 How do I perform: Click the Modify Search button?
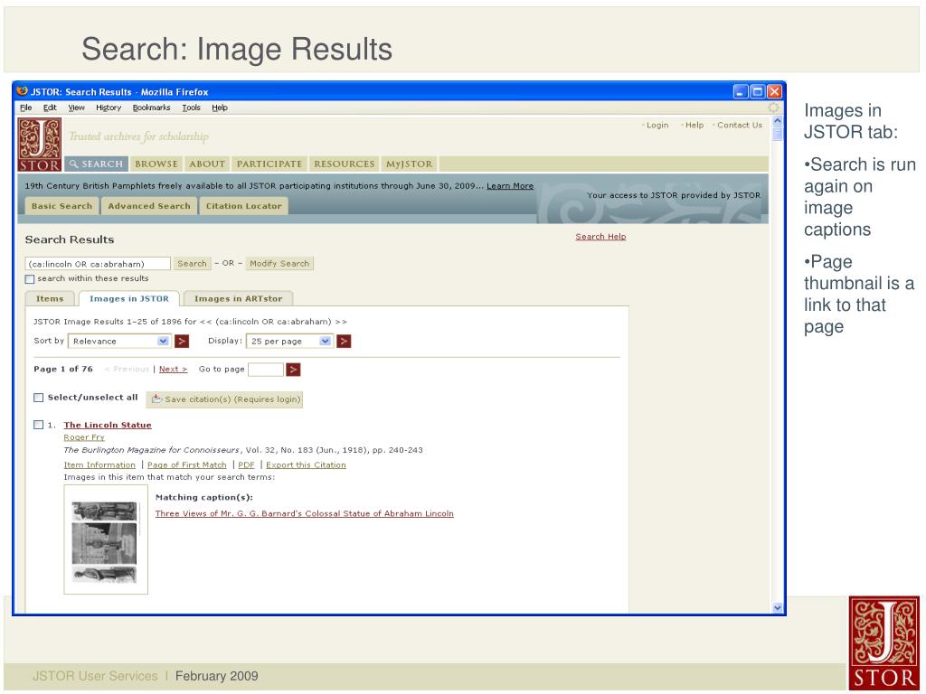pos(279,263)
